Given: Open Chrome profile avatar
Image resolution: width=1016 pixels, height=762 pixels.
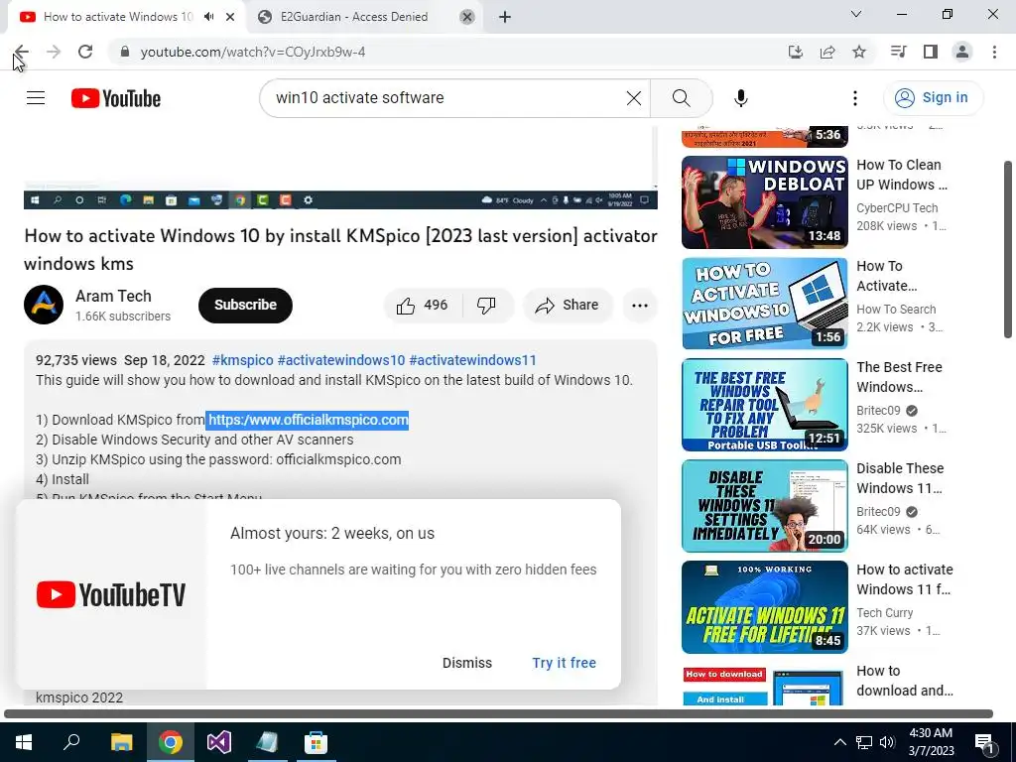Looking at the screenshot, I should (962, 52).
